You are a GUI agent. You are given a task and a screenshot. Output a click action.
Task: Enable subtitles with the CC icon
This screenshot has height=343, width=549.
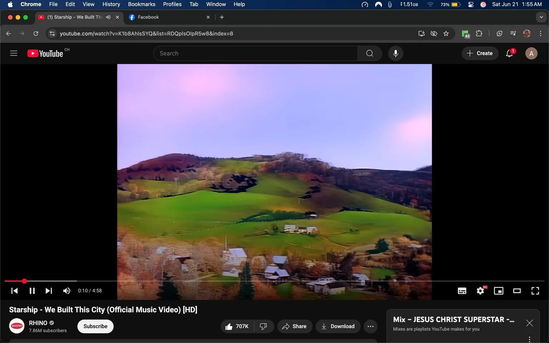tap(462, 290)
